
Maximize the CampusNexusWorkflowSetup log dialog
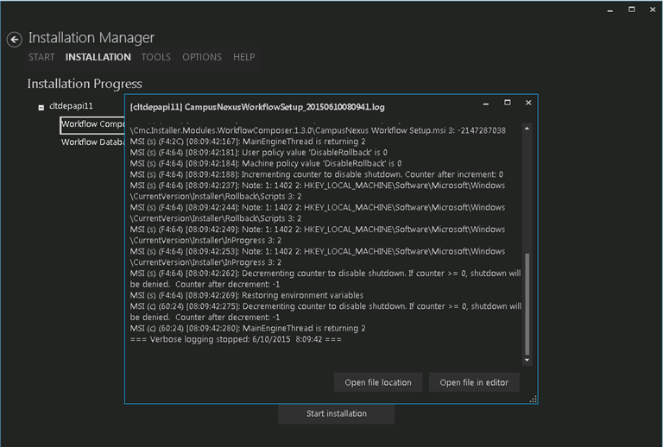(508, 103)
